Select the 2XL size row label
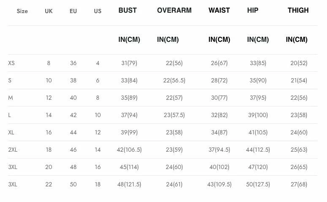Viewport: 327px width, 202px height. (x=13, y=150)
